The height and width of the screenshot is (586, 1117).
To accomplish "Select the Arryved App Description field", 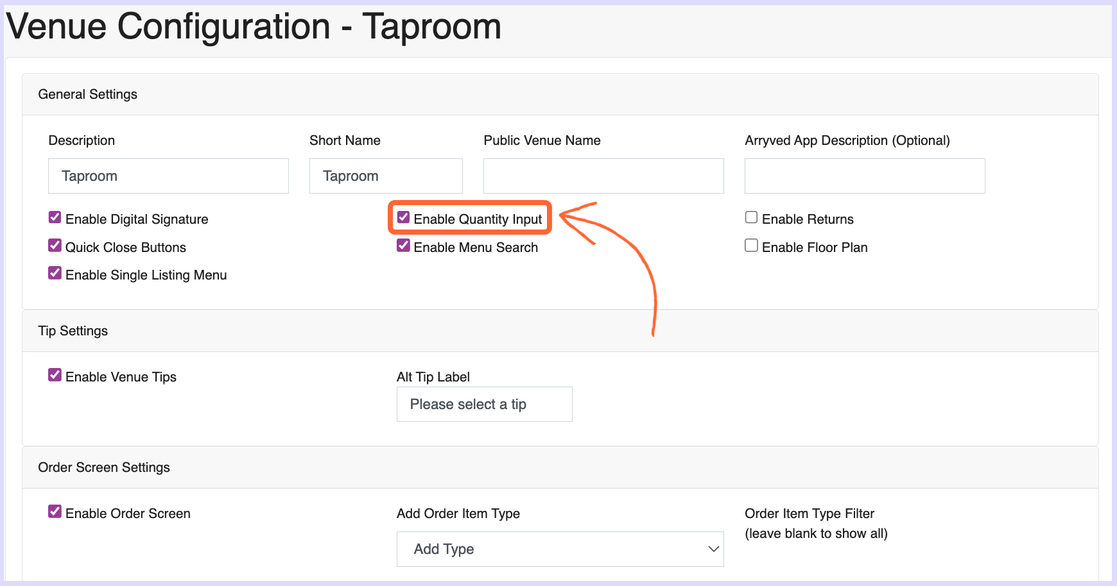I will 864,176.
